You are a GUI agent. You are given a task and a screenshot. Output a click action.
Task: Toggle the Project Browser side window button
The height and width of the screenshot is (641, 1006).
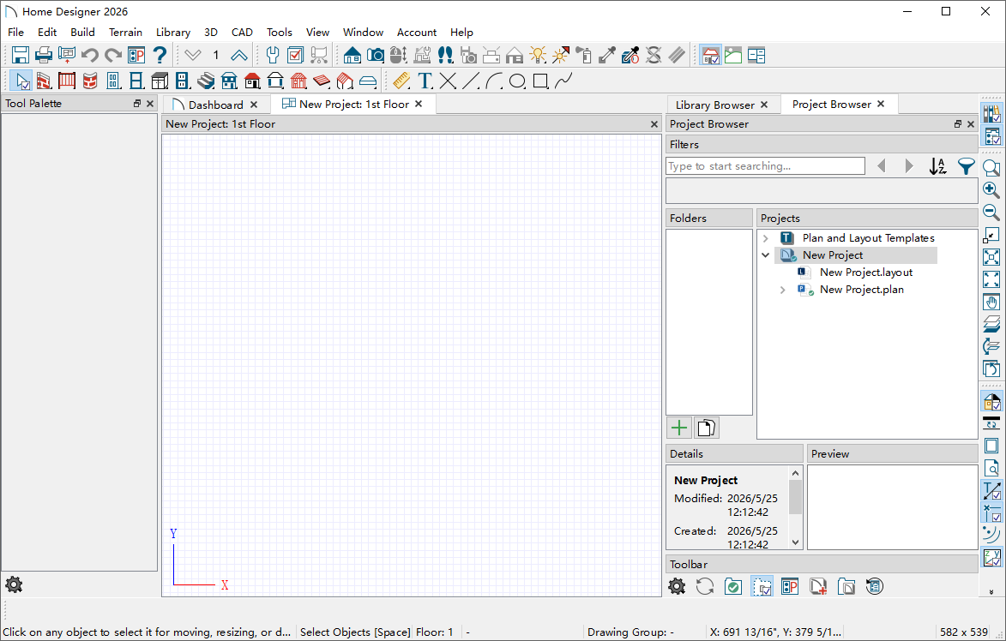click(x=991, y=136)
